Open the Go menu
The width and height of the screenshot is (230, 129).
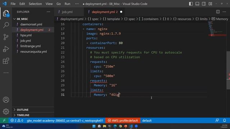[x=59, y=4]
